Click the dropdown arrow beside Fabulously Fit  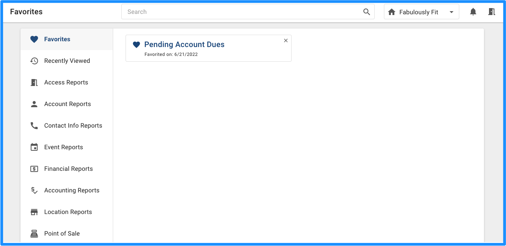coord(452,12)
